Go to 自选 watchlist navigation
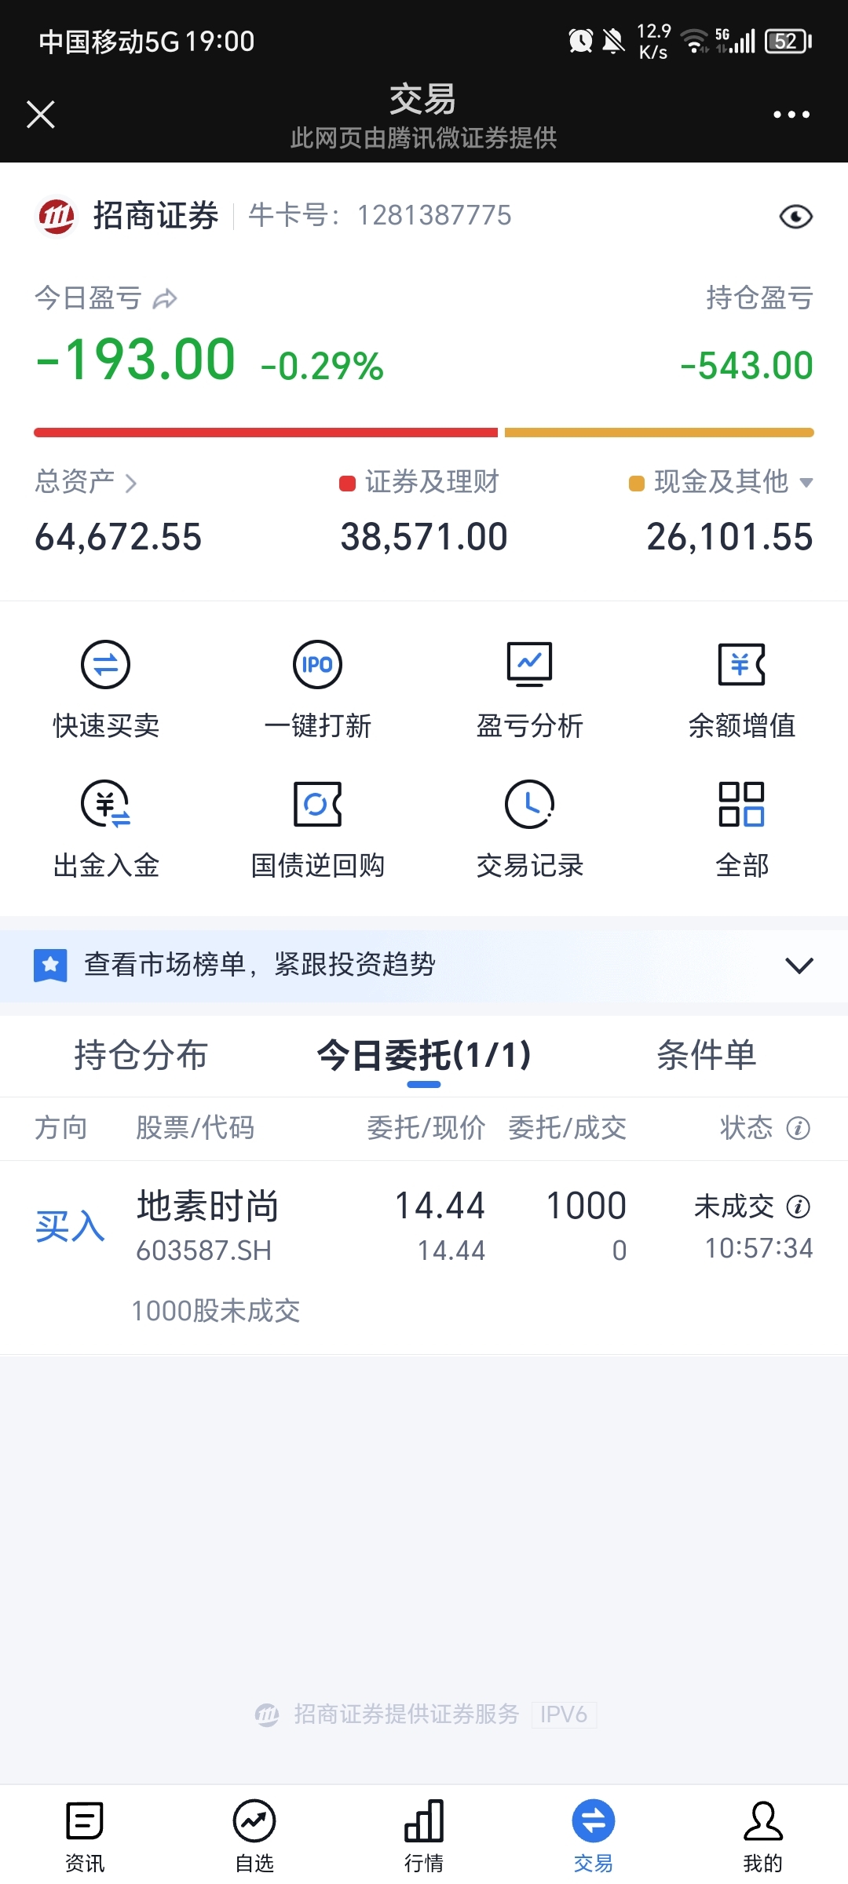Image resolution: width=848 pixels, height=1884 pixels. [254, 1835]
